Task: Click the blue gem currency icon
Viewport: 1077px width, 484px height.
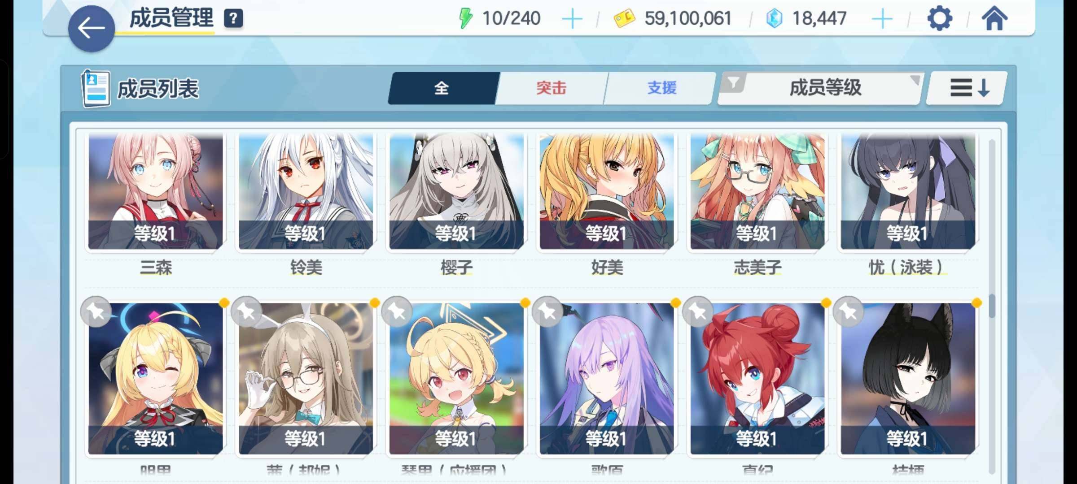Action: 774,19
